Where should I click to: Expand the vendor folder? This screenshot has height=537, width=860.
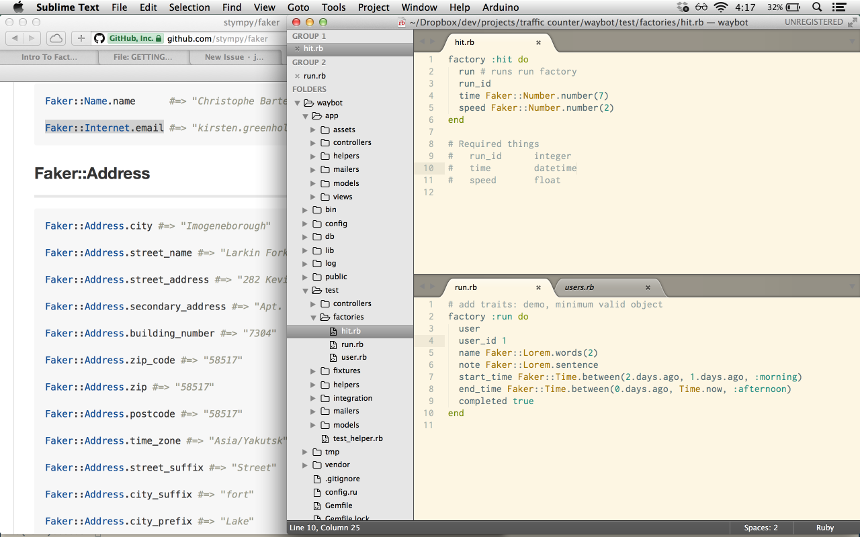pos(306,465)
